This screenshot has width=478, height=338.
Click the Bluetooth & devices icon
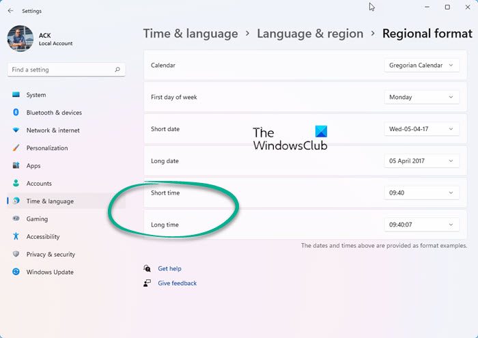(x=16, y=113)
